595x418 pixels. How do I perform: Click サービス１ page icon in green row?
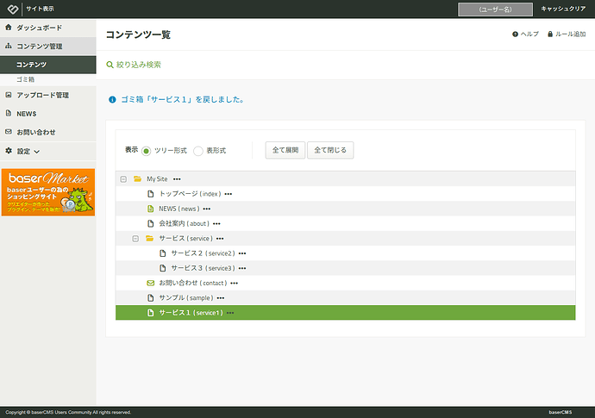click(151, 313)
